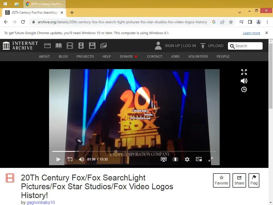This screenshot has height=205, width=273.
Task: Open the tab search chevron
Action: pos(240,13)
